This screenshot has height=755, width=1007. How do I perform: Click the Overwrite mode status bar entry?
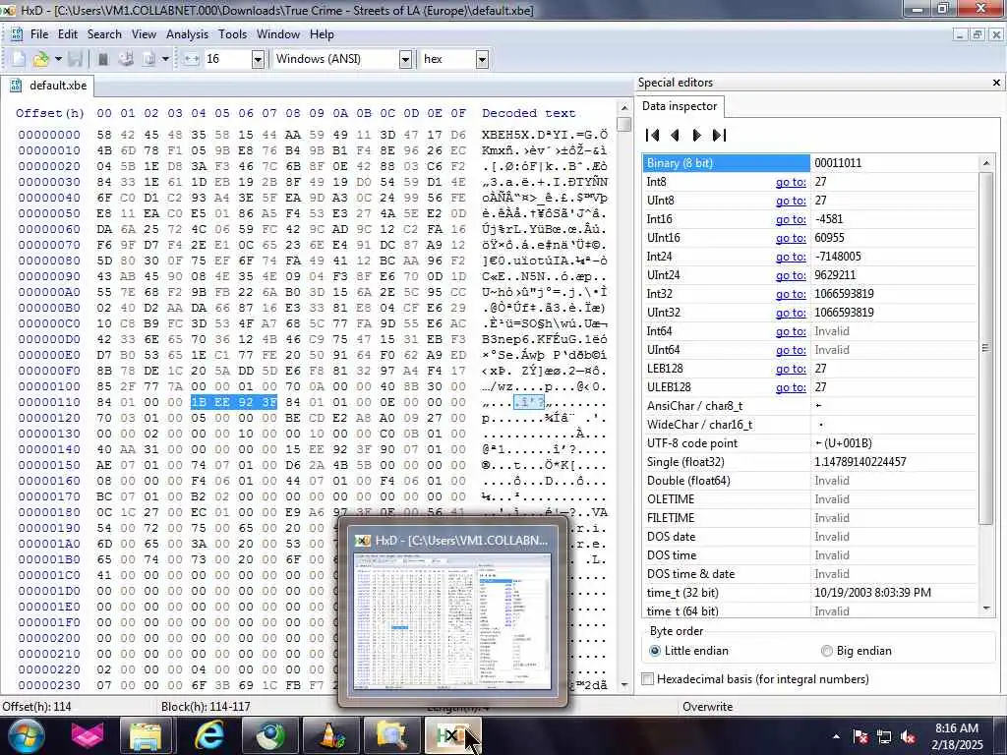[x=707, y=706]
